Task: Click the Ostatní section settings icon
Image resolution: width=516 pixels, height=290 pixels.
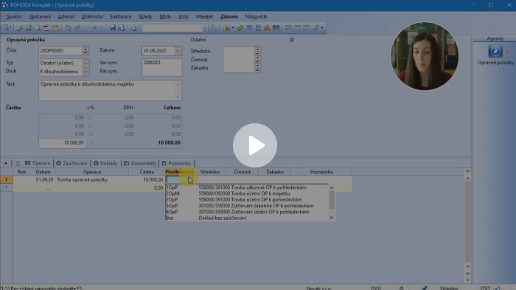Action: click(292, 40)
